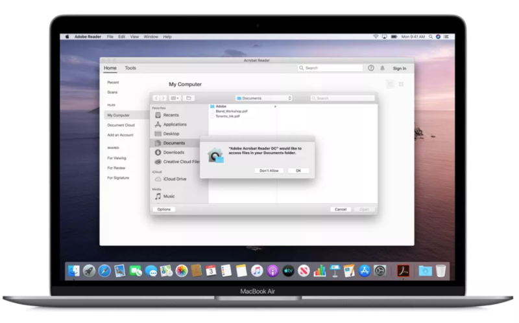Click the new folder icon in file dialog

pyautogui.click(x=189, y=98)
